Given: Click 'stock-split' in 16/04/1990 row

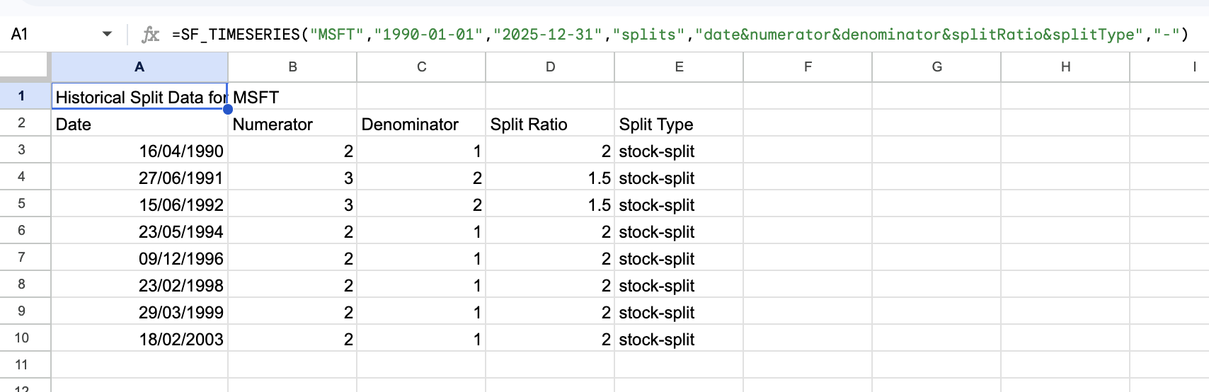Looking at the screenshot, I should click(679, 150).
